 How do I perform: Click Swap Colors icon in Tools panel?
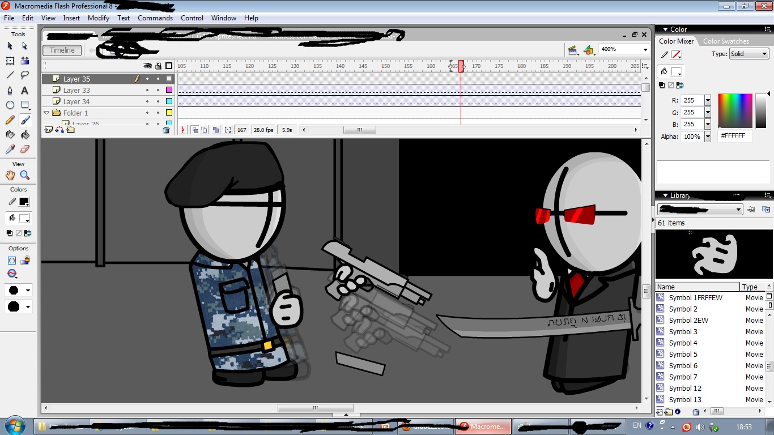(28, 233)
